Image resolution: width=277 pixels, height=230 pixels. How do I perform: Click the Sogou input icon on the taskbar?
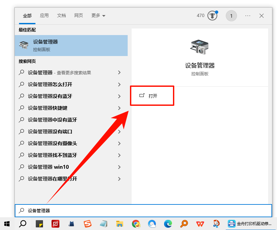pyautogui.click(x=87, y=224)
